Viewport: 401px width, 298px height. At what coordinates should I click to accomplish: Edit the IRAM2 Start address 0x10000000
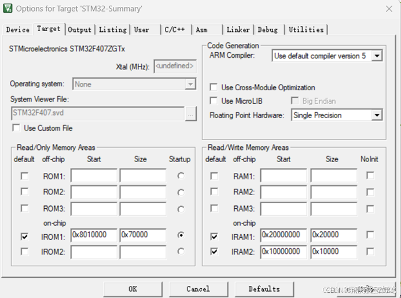(284, 252)
